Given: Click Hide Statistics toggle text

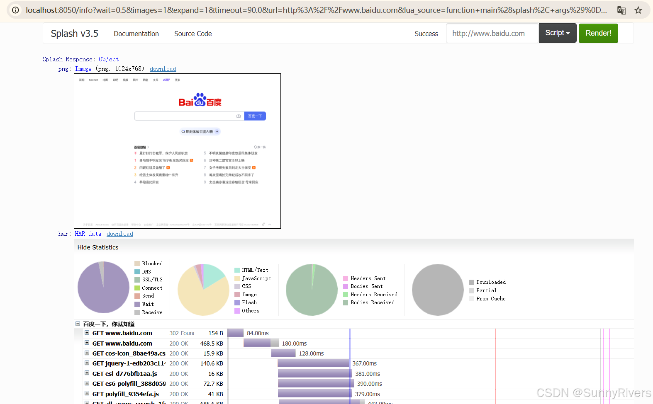Looking at the screenshot, I should (98, 247).
